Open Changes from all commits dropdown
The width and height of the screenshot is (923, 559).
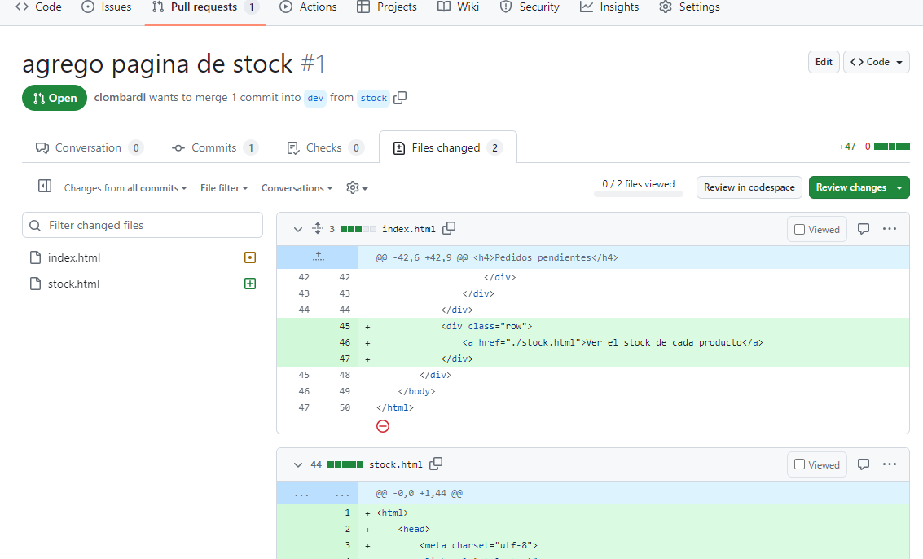[x=125, y=188]
